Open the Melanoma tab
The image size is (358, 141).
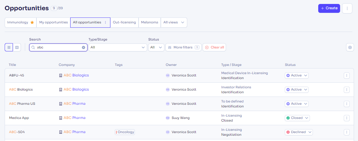tap(149, 22)
